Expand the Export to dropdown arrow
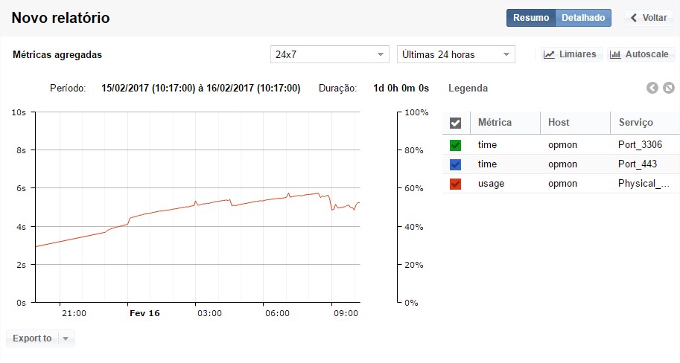680x363 pixels. coord(66,339)
